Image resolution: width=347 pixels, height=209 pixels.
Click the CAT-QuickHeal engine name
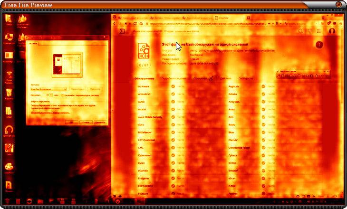[146, 140]
